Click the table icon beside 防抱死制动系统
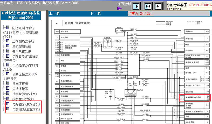212x124 pixels. (x=8, y=27)
